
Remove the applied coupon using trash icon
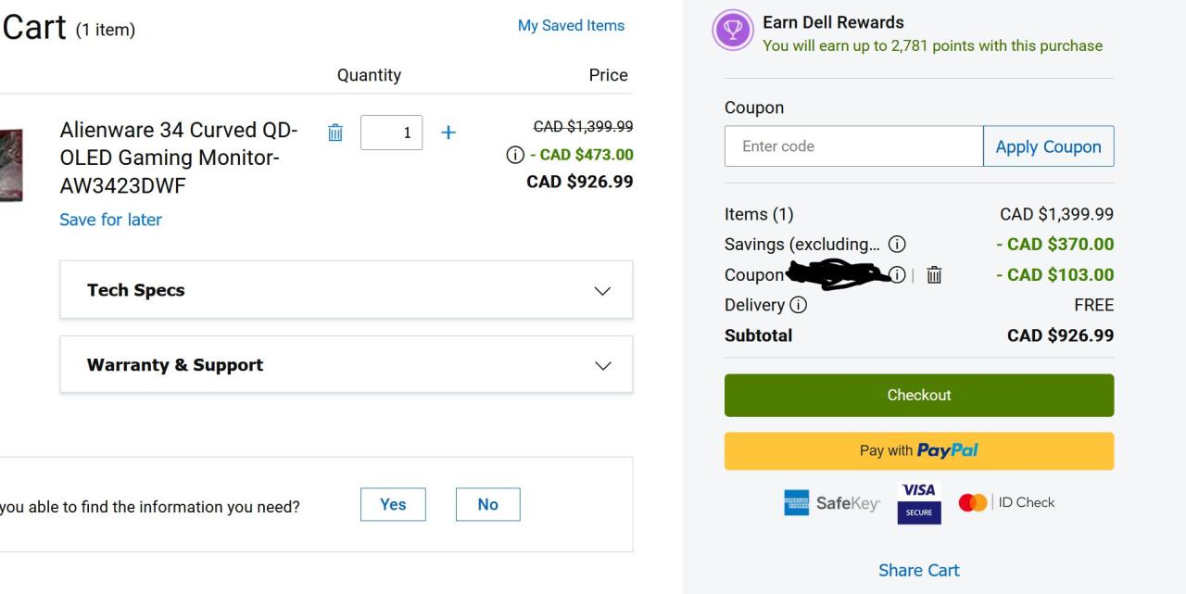click(x=935, y=274)
